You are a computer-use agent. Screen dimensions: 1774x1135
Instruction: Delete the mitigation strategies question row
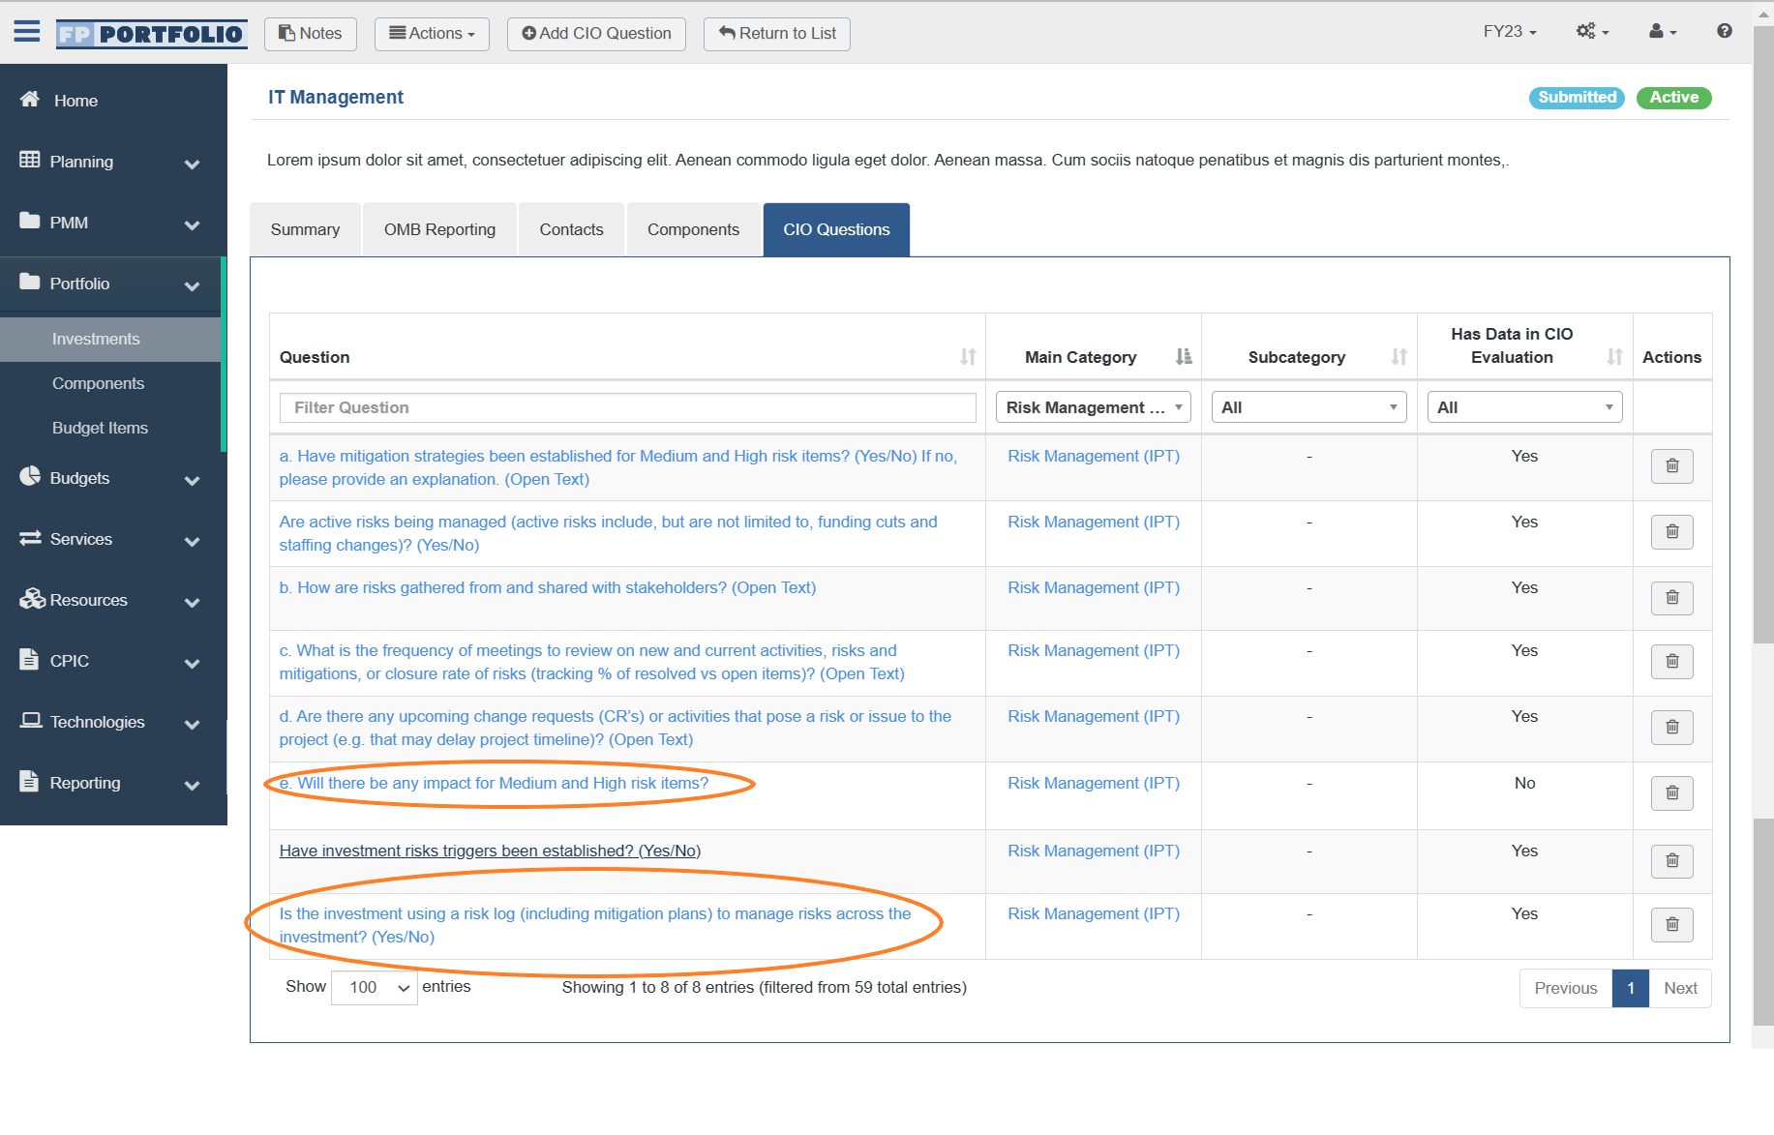click(1671, 466)
